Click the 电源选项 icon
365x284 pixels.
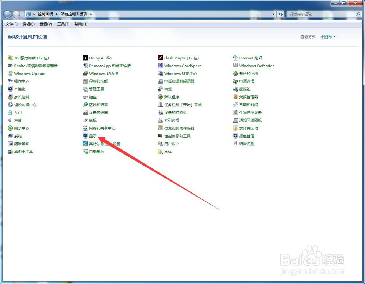pyautogui.click(x=235, y=81)
